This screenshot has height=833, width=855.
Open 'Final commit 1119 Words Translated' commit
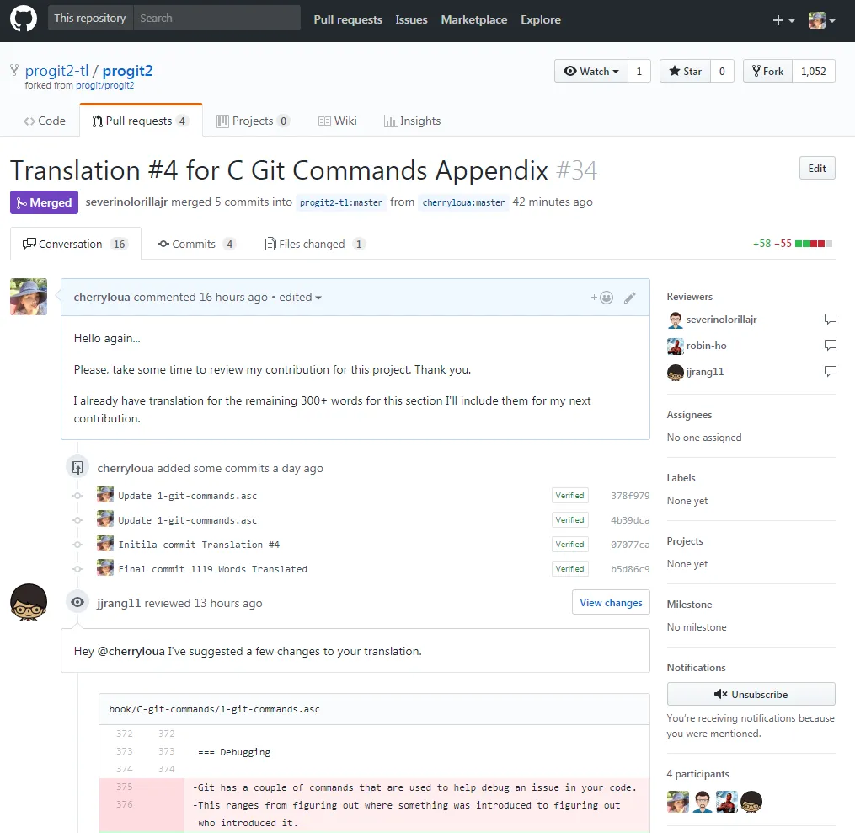(x=212, y=569)
